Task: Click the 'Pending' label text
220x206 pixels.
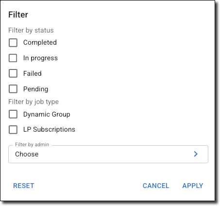Action: click(36, 89)
